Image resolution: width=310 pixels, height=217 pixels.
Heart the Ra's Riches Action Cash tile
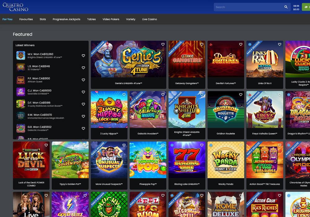tap(280, 196)
